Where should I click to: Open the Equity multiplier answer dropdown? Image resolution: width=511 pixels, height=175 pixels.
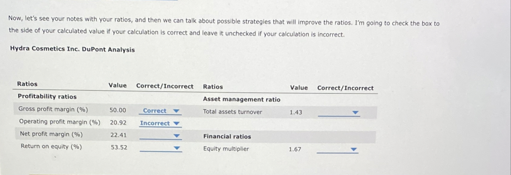click(x=353, y=149)
